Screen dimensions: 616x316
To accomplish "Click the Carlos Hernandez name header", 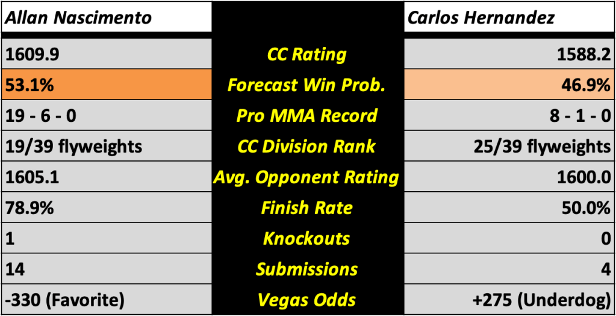I will (481, 17).
